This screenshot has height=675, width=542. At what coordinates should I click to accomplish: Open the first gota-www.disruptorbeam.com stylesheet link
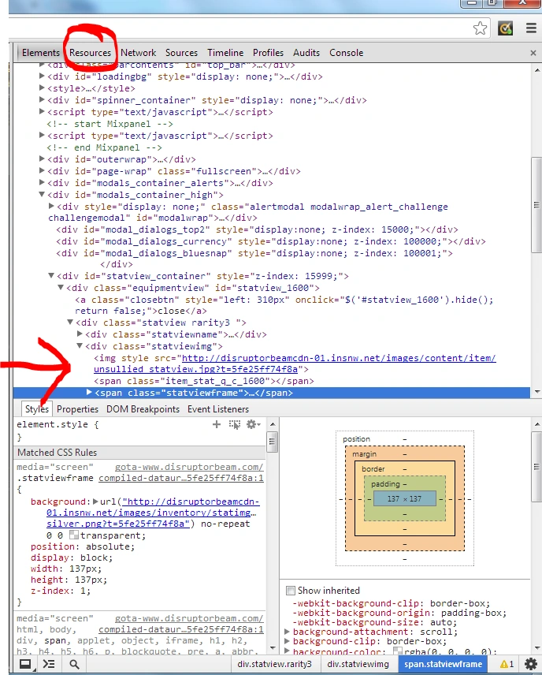pyautogui.click(x=189, y=467)
